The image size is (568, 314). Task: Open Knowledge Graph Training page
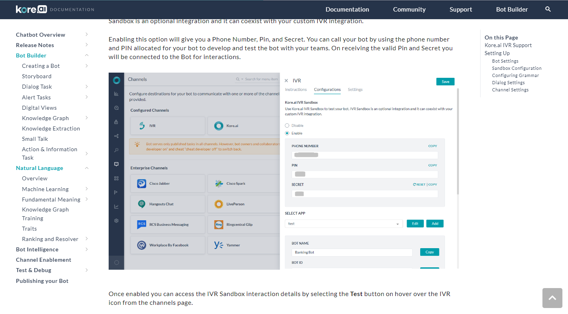pos(45,214)
